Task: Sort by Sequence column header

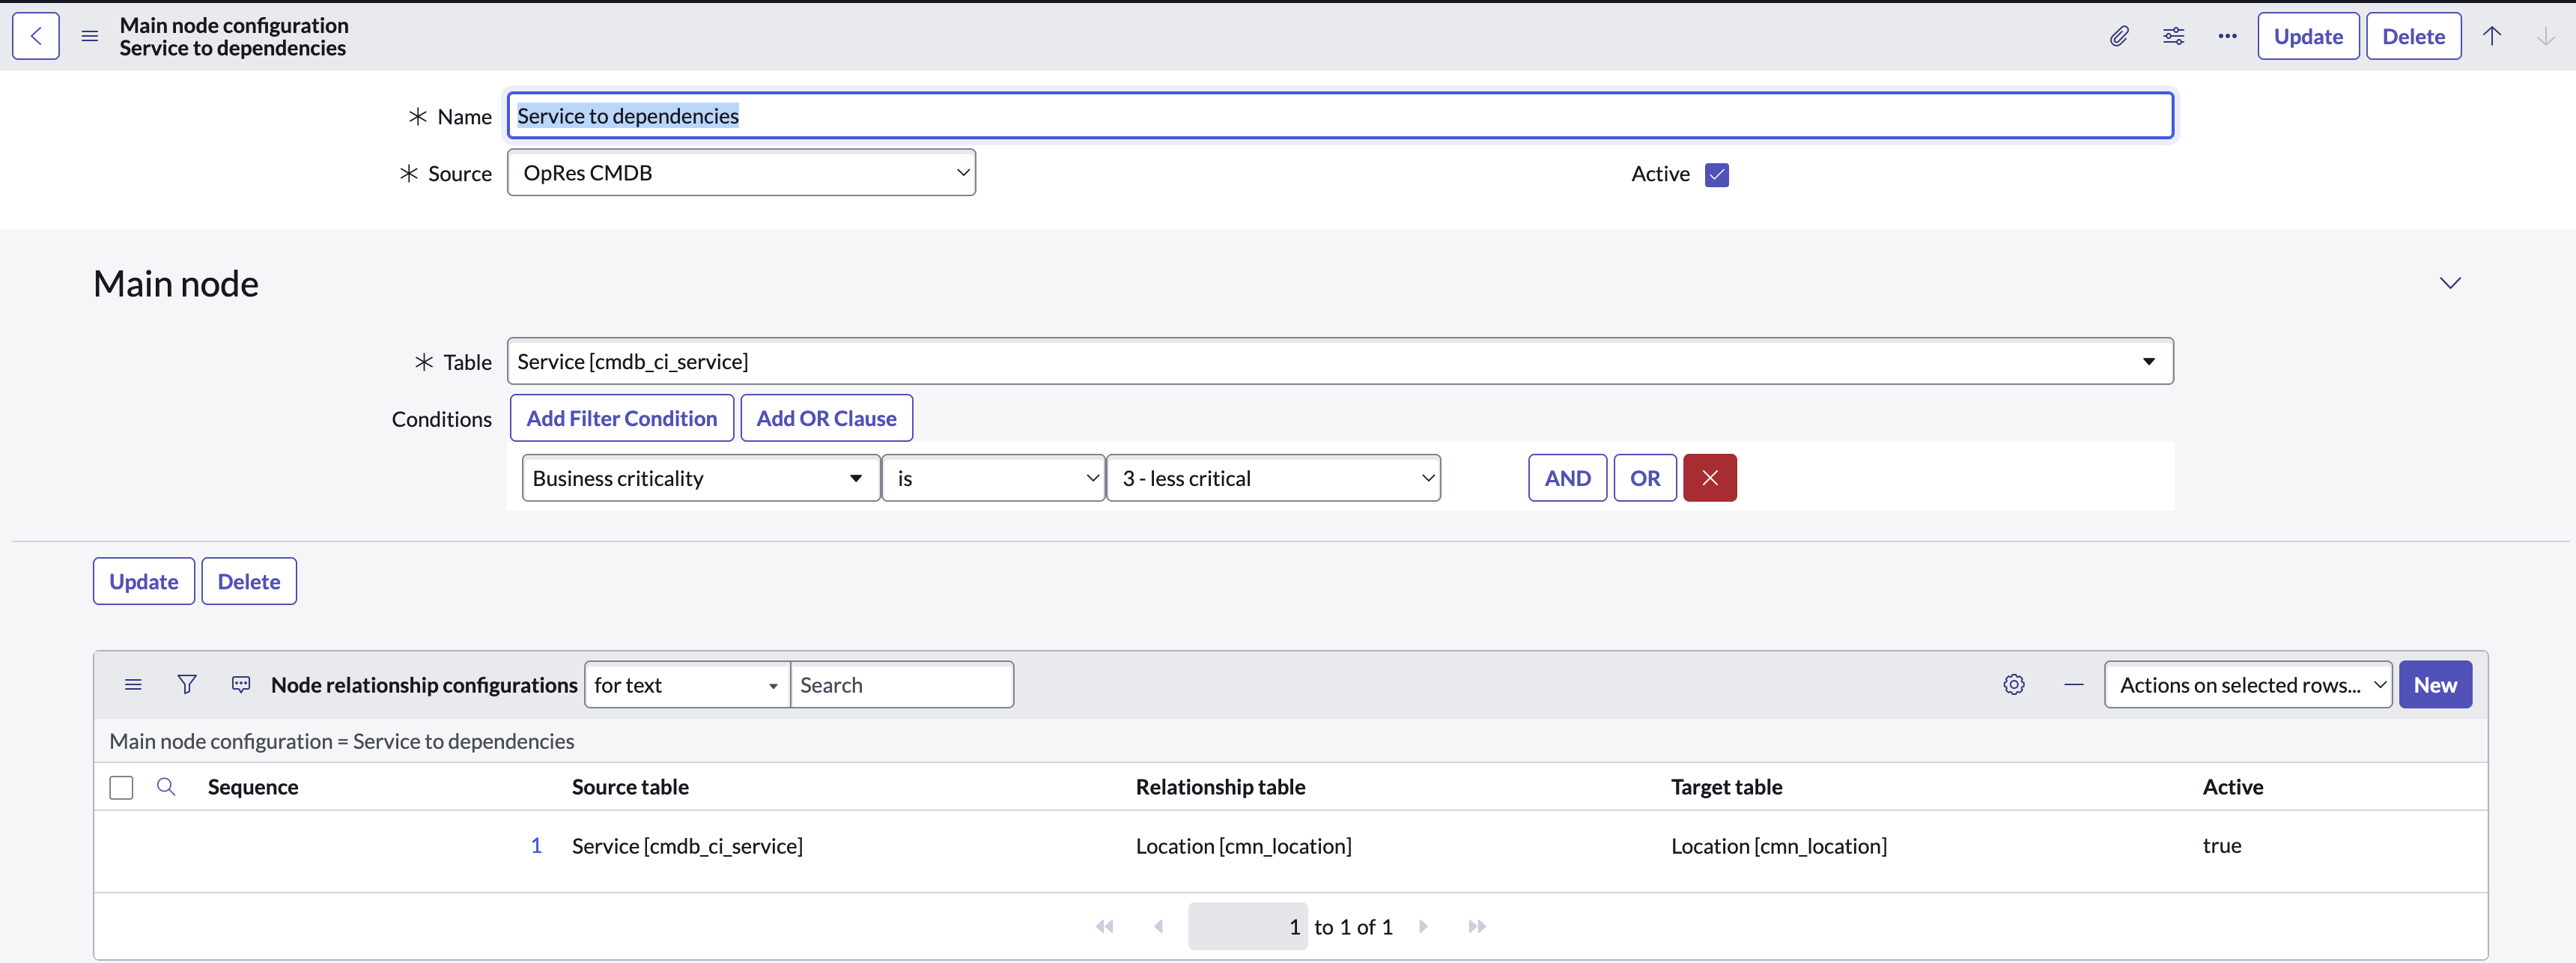Action: coord(253,787)
